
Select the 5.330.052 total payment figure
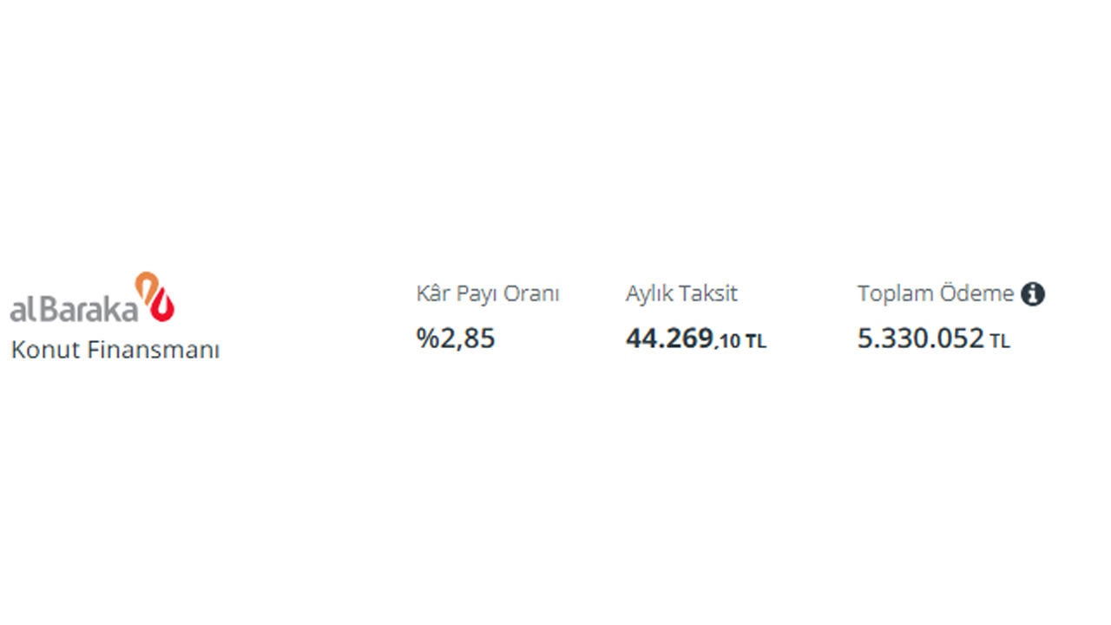point(921,339)
